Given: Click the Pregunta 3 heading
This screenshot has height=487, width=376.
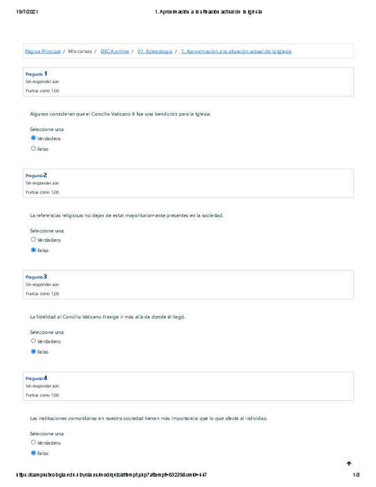Looking at the screenshot, I should [36, 277].
